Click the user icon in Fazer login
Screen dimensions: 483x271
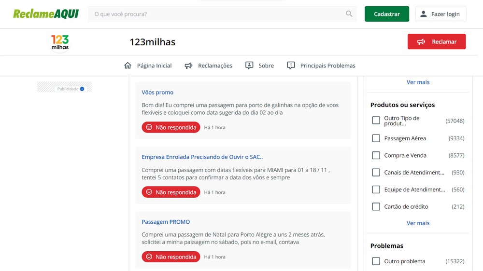click(x=424, y=14)
